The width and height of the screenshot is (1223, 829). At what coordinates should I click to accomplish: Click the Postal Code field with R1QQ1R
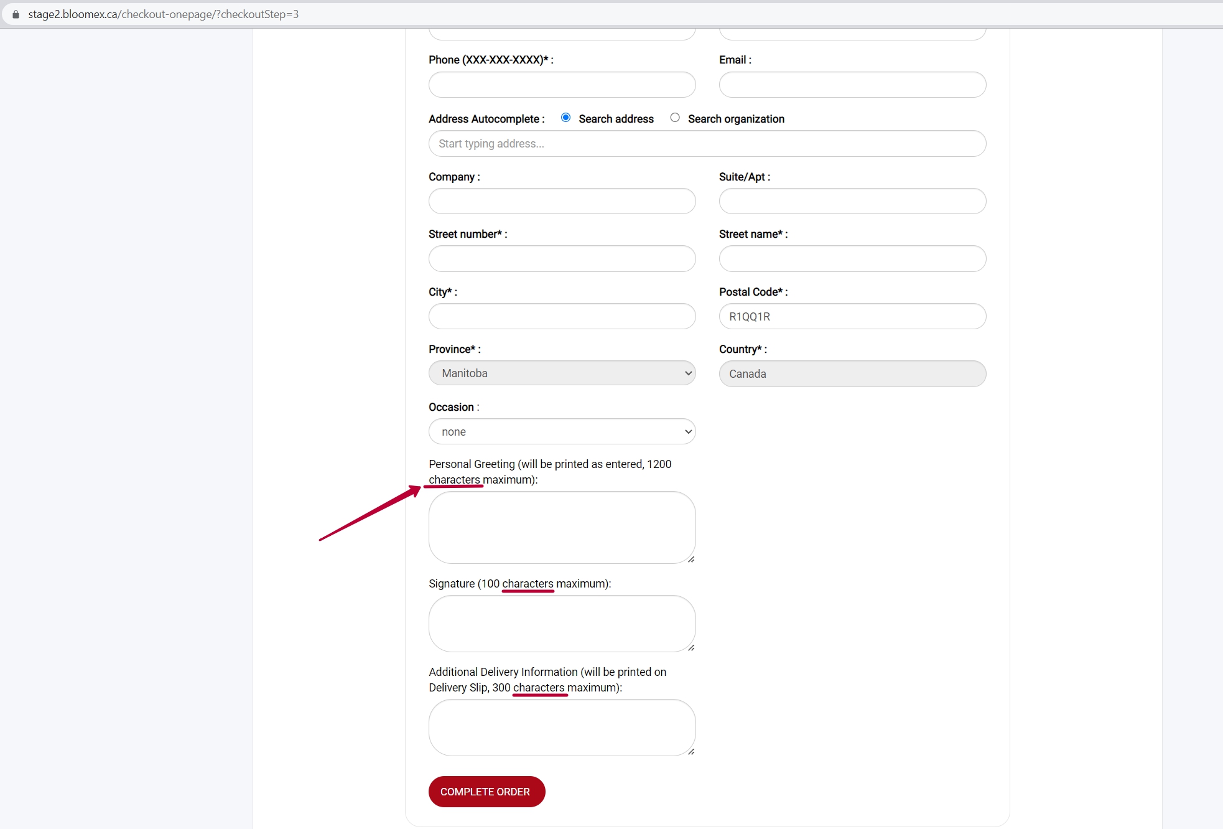tap(852, 316)
